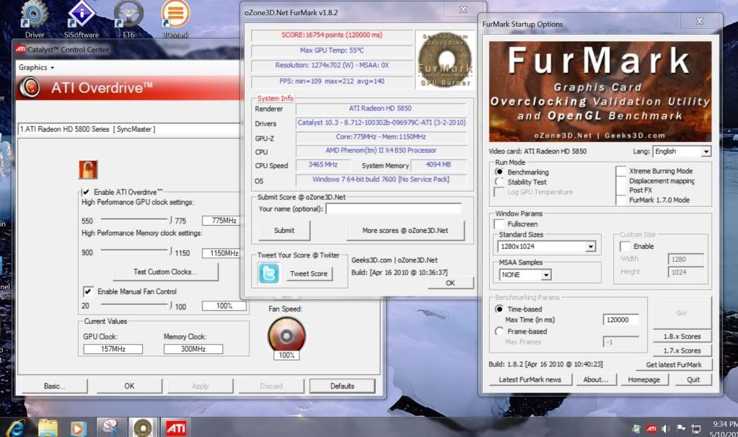Image resolution: width=738 pixels, height=437 pixels.
Task: Click the ATI Overdrive unlock padlock icon
Action: (x=88, y=169)
